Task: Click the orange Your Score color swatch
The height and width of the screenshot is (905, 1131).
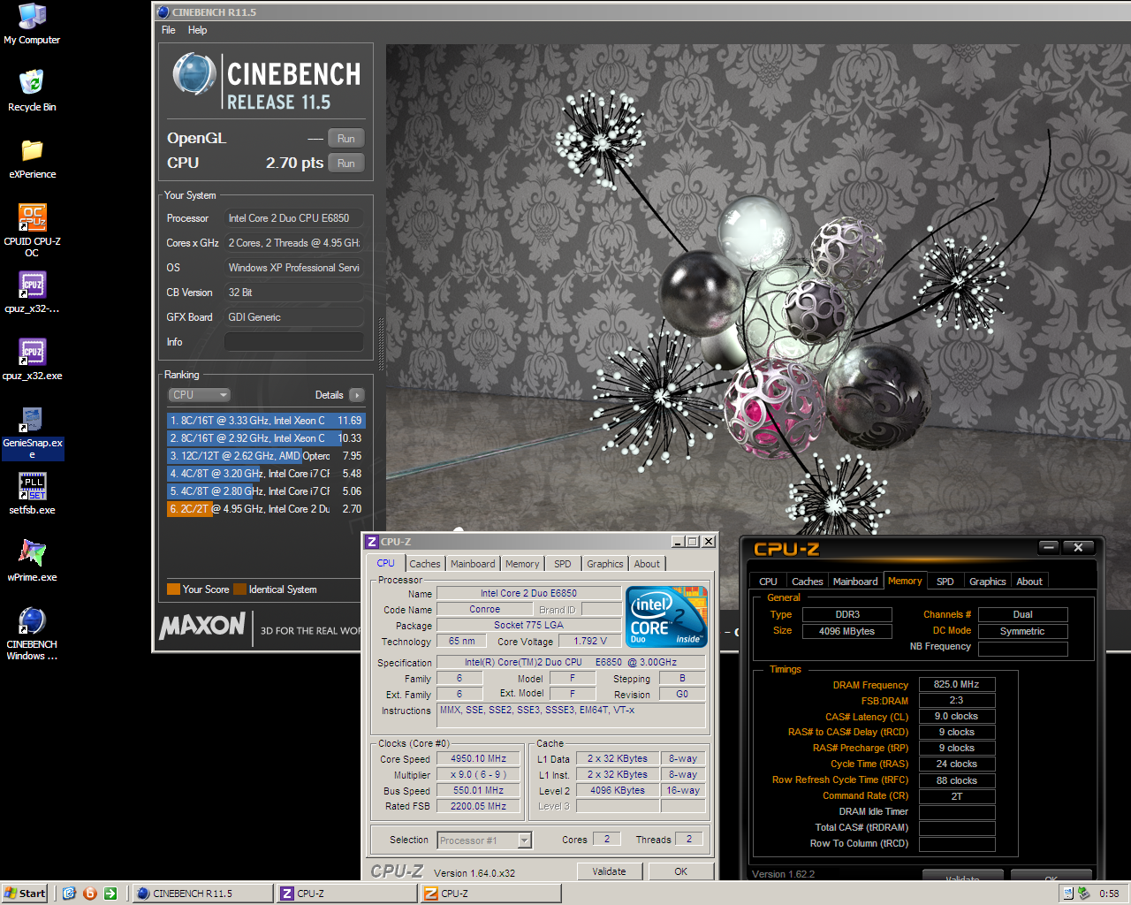Action: click(173, 589)
